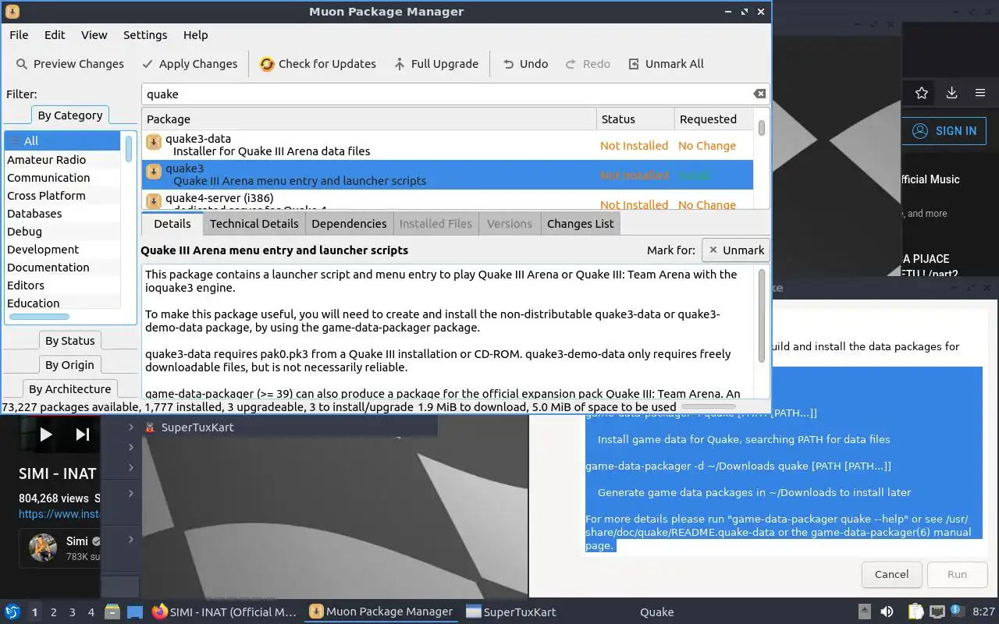This screenshot has width=999, height=624.
Task: Clear the quake search field
Action: [759, 94]
